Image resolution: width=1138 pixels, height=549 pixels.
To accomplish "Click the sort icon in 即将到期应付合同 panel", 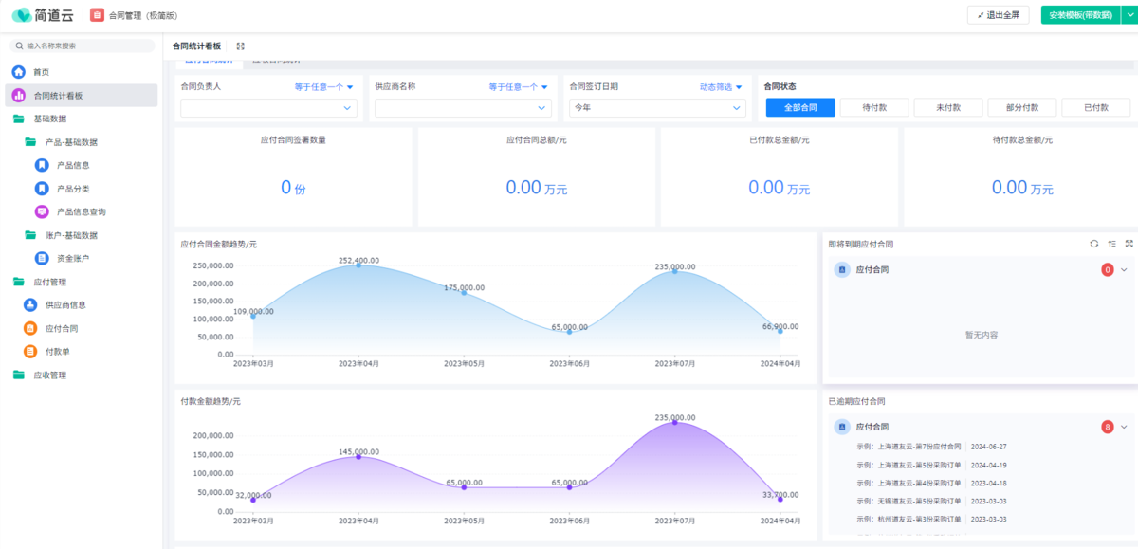I will (x=1111, y=244).
